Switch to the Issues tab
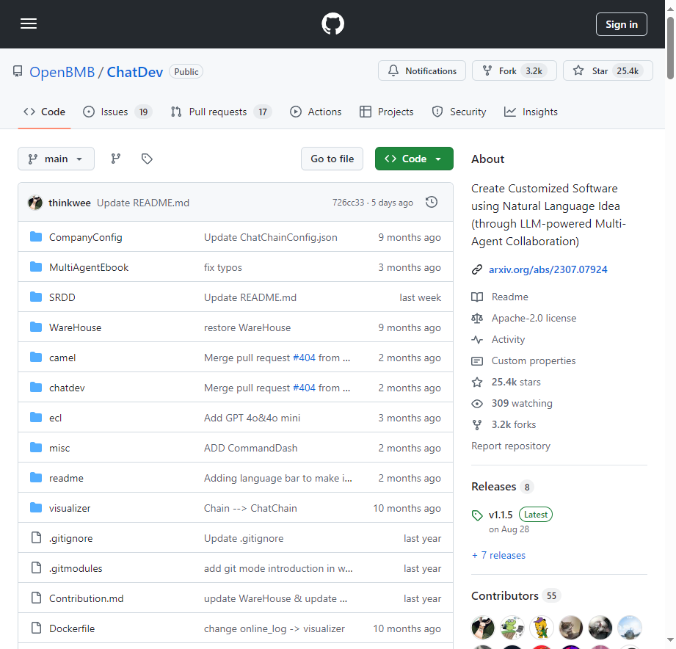The height and width of the screenshot is (649, 676). coord(117,112)
